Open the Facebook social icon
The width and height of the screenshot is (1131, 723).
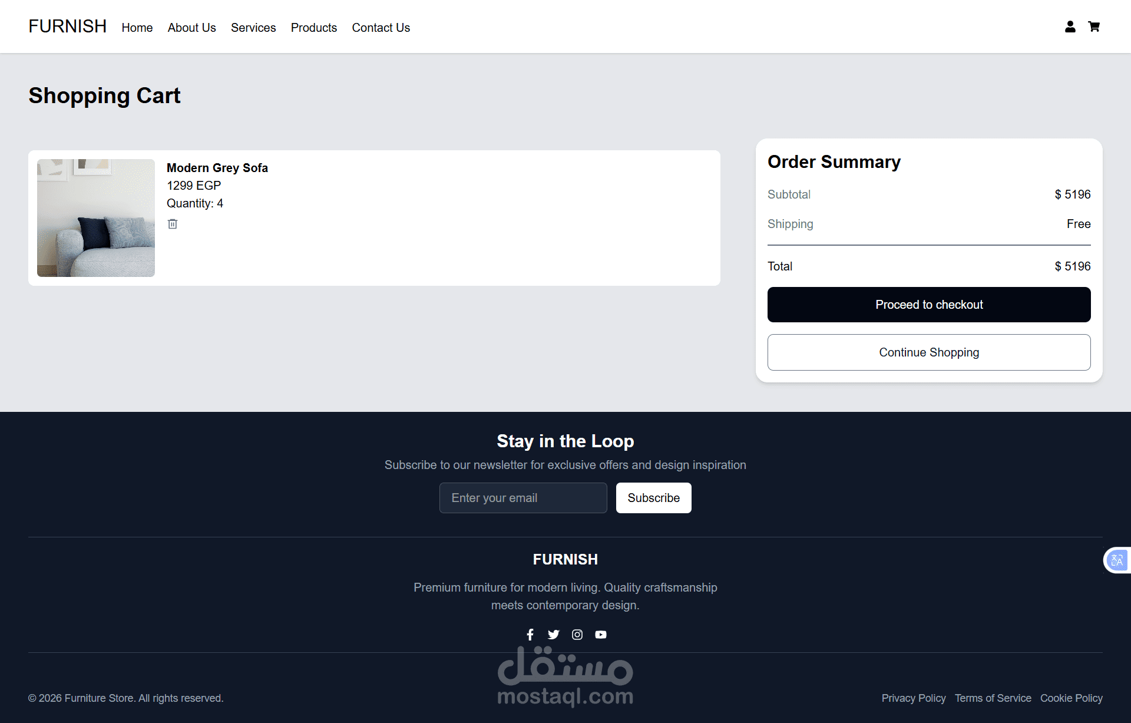pyautogui.click(x=530, y=635)
